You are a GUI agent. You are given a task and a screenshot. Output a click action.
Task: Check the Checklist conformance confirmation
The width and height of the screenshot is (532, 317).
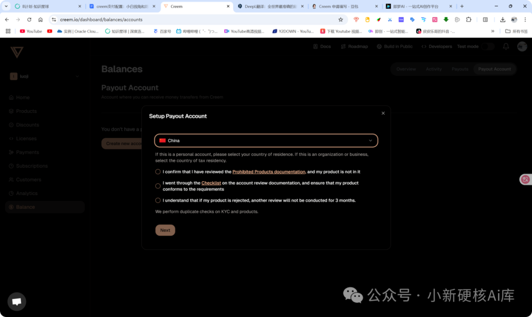(158, 186)
